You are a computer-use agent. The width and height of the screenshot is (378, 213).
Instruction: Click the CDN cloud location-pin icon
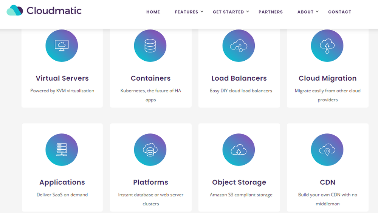click(327, 150)
